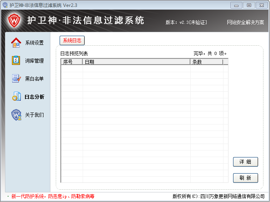Open 系统设置 from the sidebar

click(34, 43)
